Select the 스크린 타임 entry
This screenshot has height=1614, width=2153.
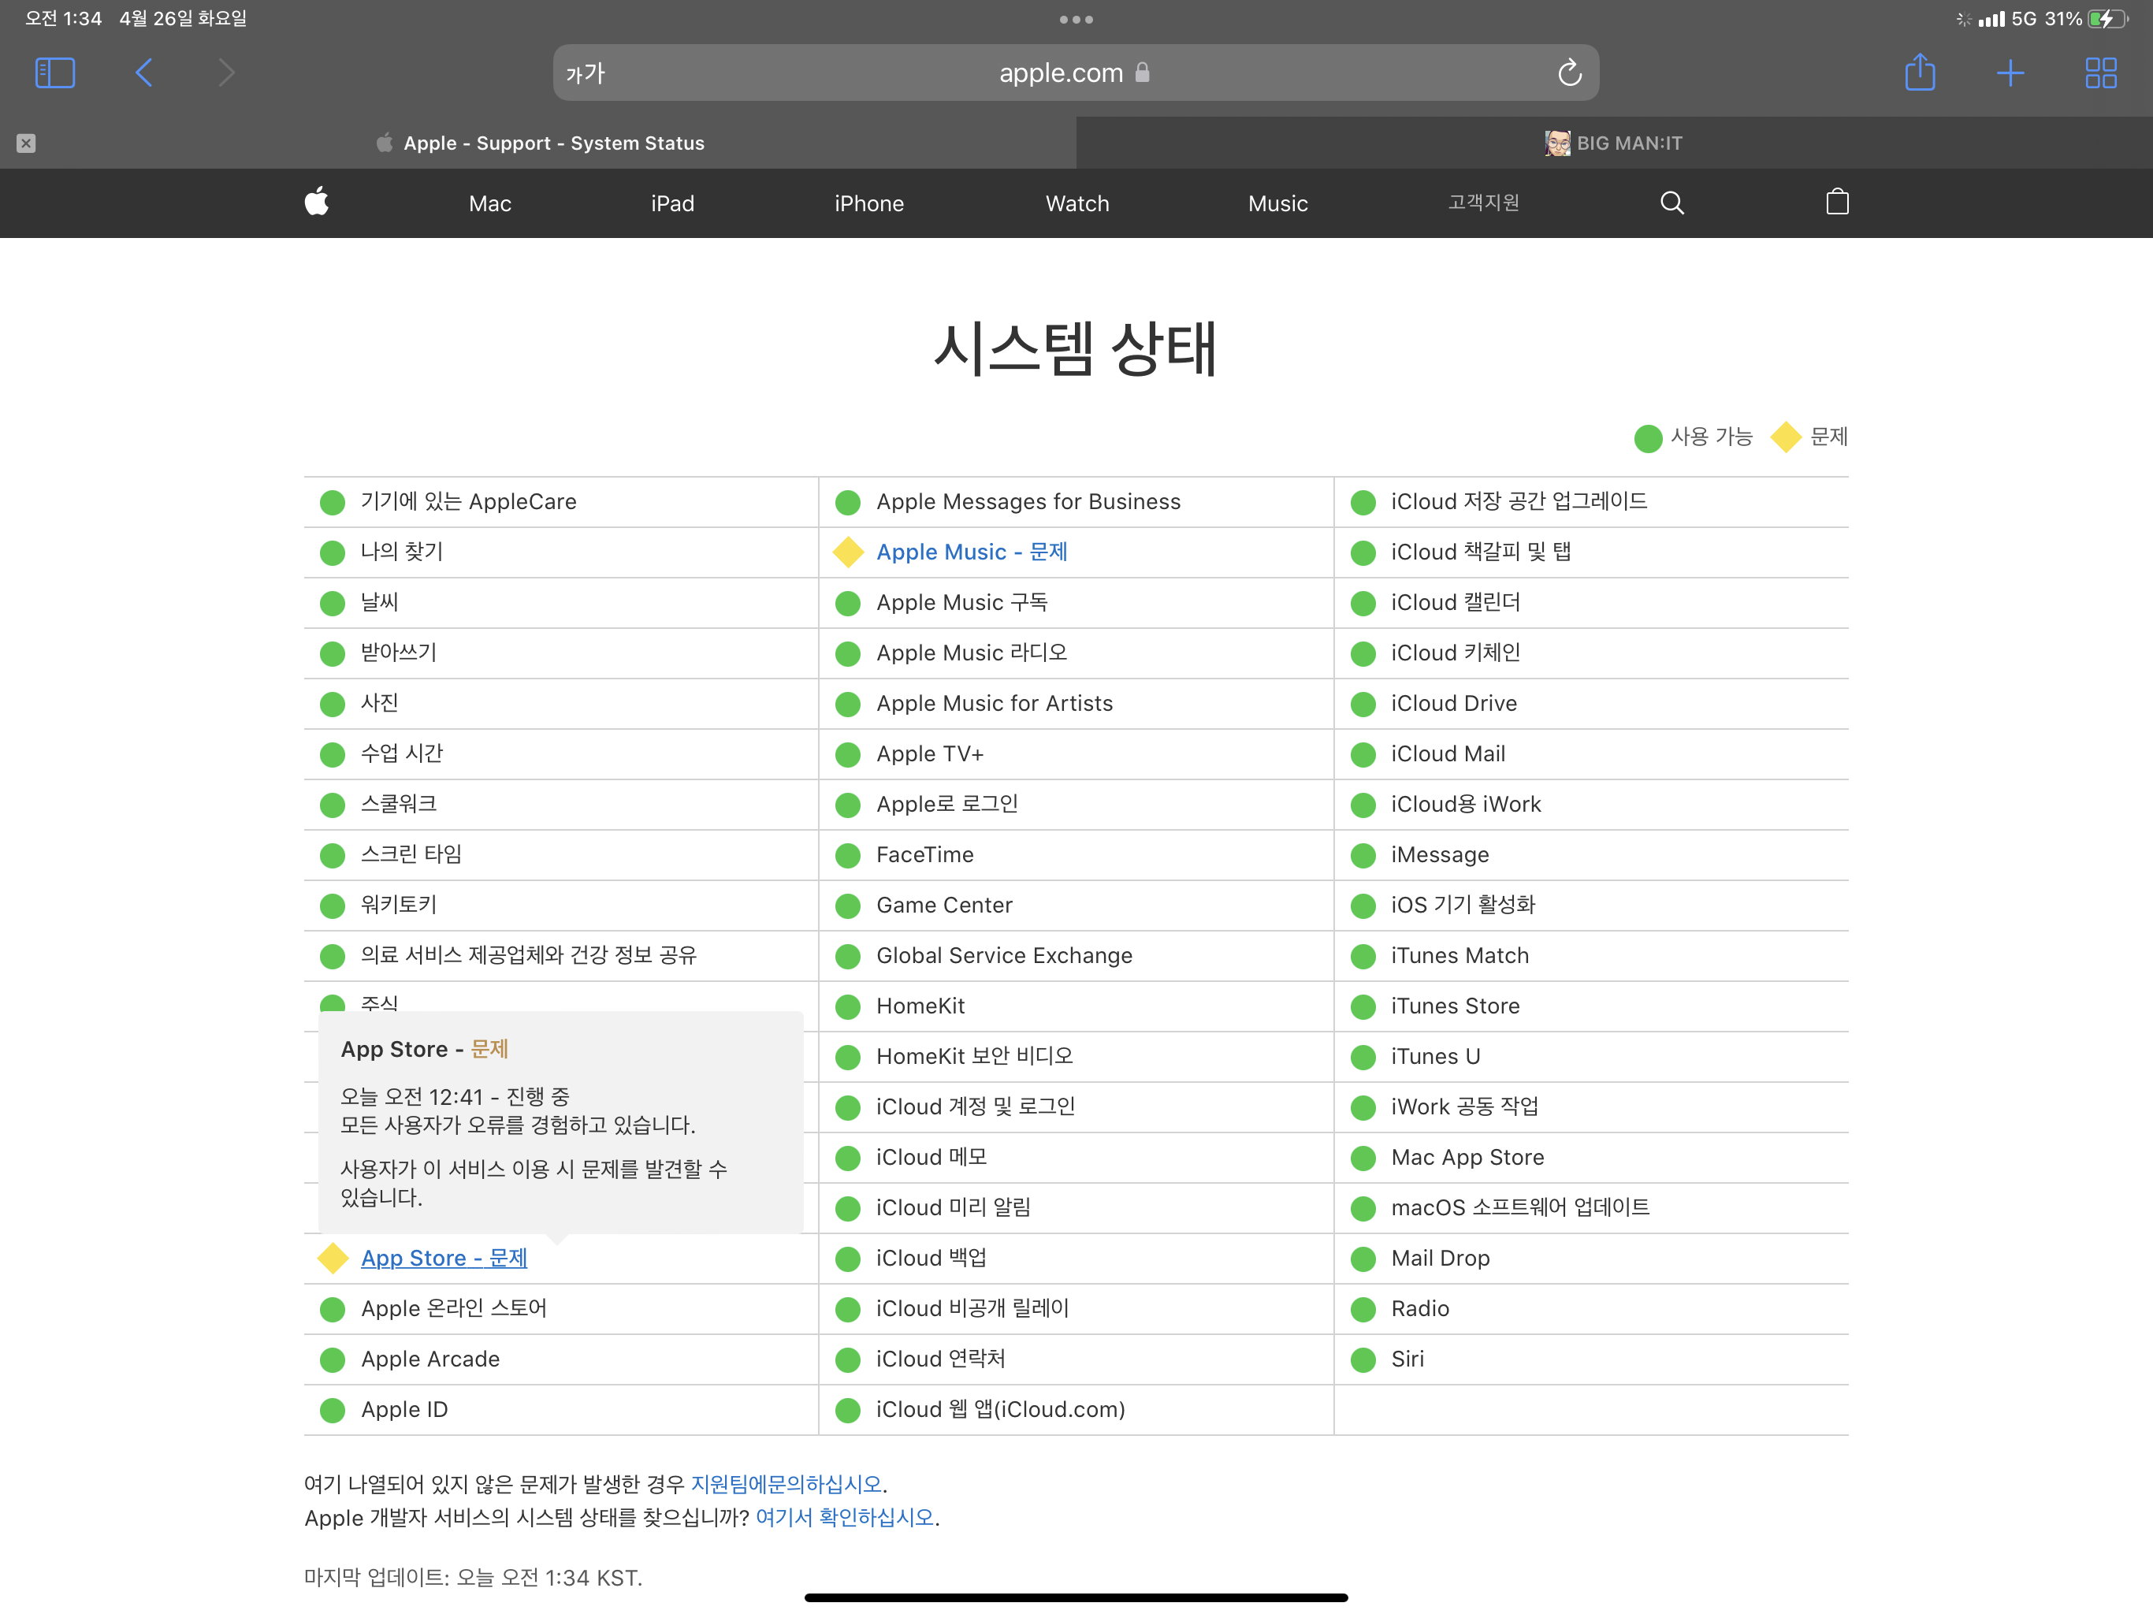(560, 855)
